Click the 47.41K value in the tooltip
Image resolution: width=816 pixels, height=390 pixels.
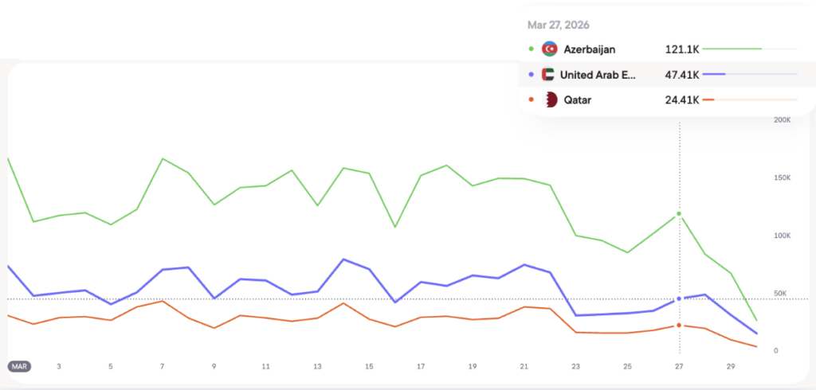682,75
